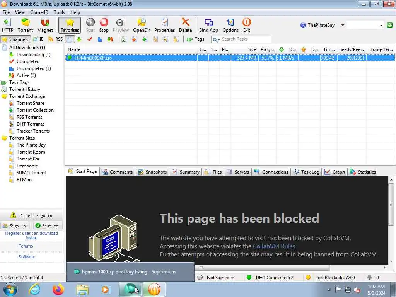
Task: Click the HTTP download toolbar icon
Action: (x=7, y=25)
